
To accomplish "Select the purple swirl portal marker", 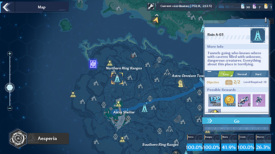I will (93, 64).
